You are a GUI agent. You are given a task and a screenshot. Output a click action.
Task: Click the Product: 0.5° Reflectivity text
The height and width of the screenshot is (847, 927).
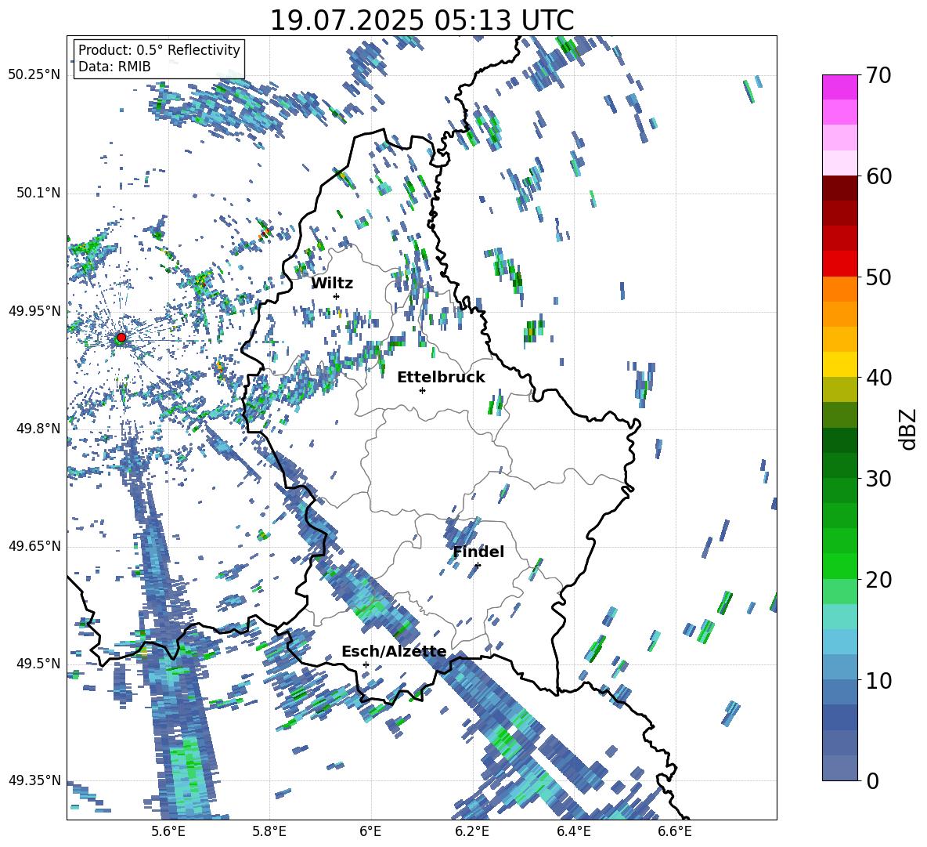(159, 49)
